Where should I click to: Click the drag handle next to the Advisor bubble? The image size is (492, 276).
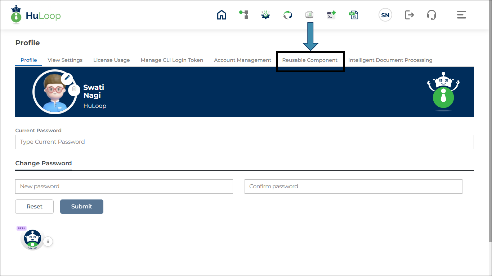pyautogui.click(x=48, y=241)
